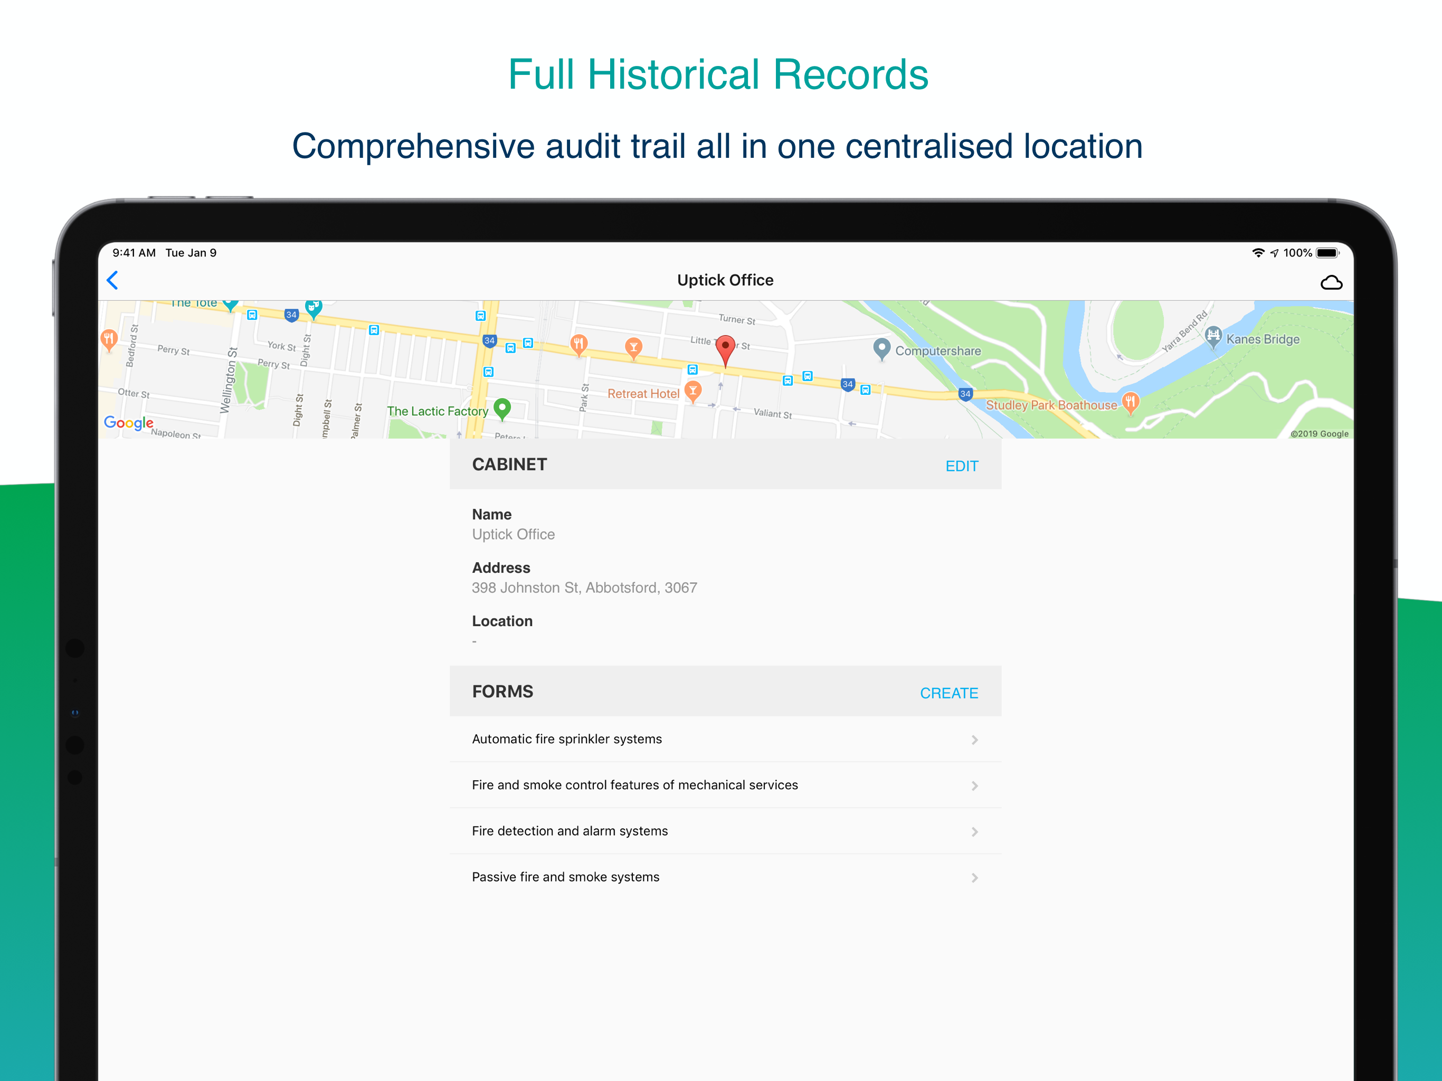Tap the address 398 Johnston St text

[584, 587]
